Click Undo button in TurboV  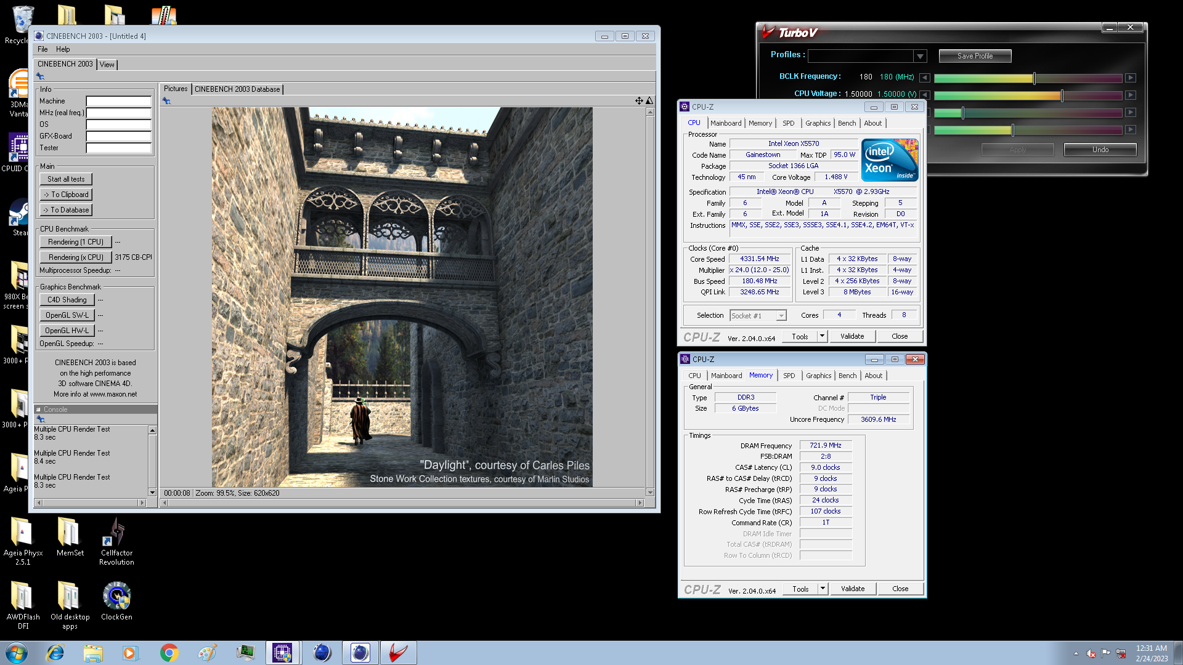(x=1100, y=150)
